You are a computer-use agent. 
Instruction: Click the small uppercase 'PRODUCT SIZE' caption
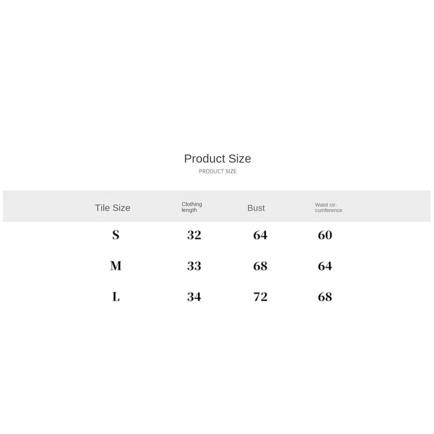click(217, 171)
